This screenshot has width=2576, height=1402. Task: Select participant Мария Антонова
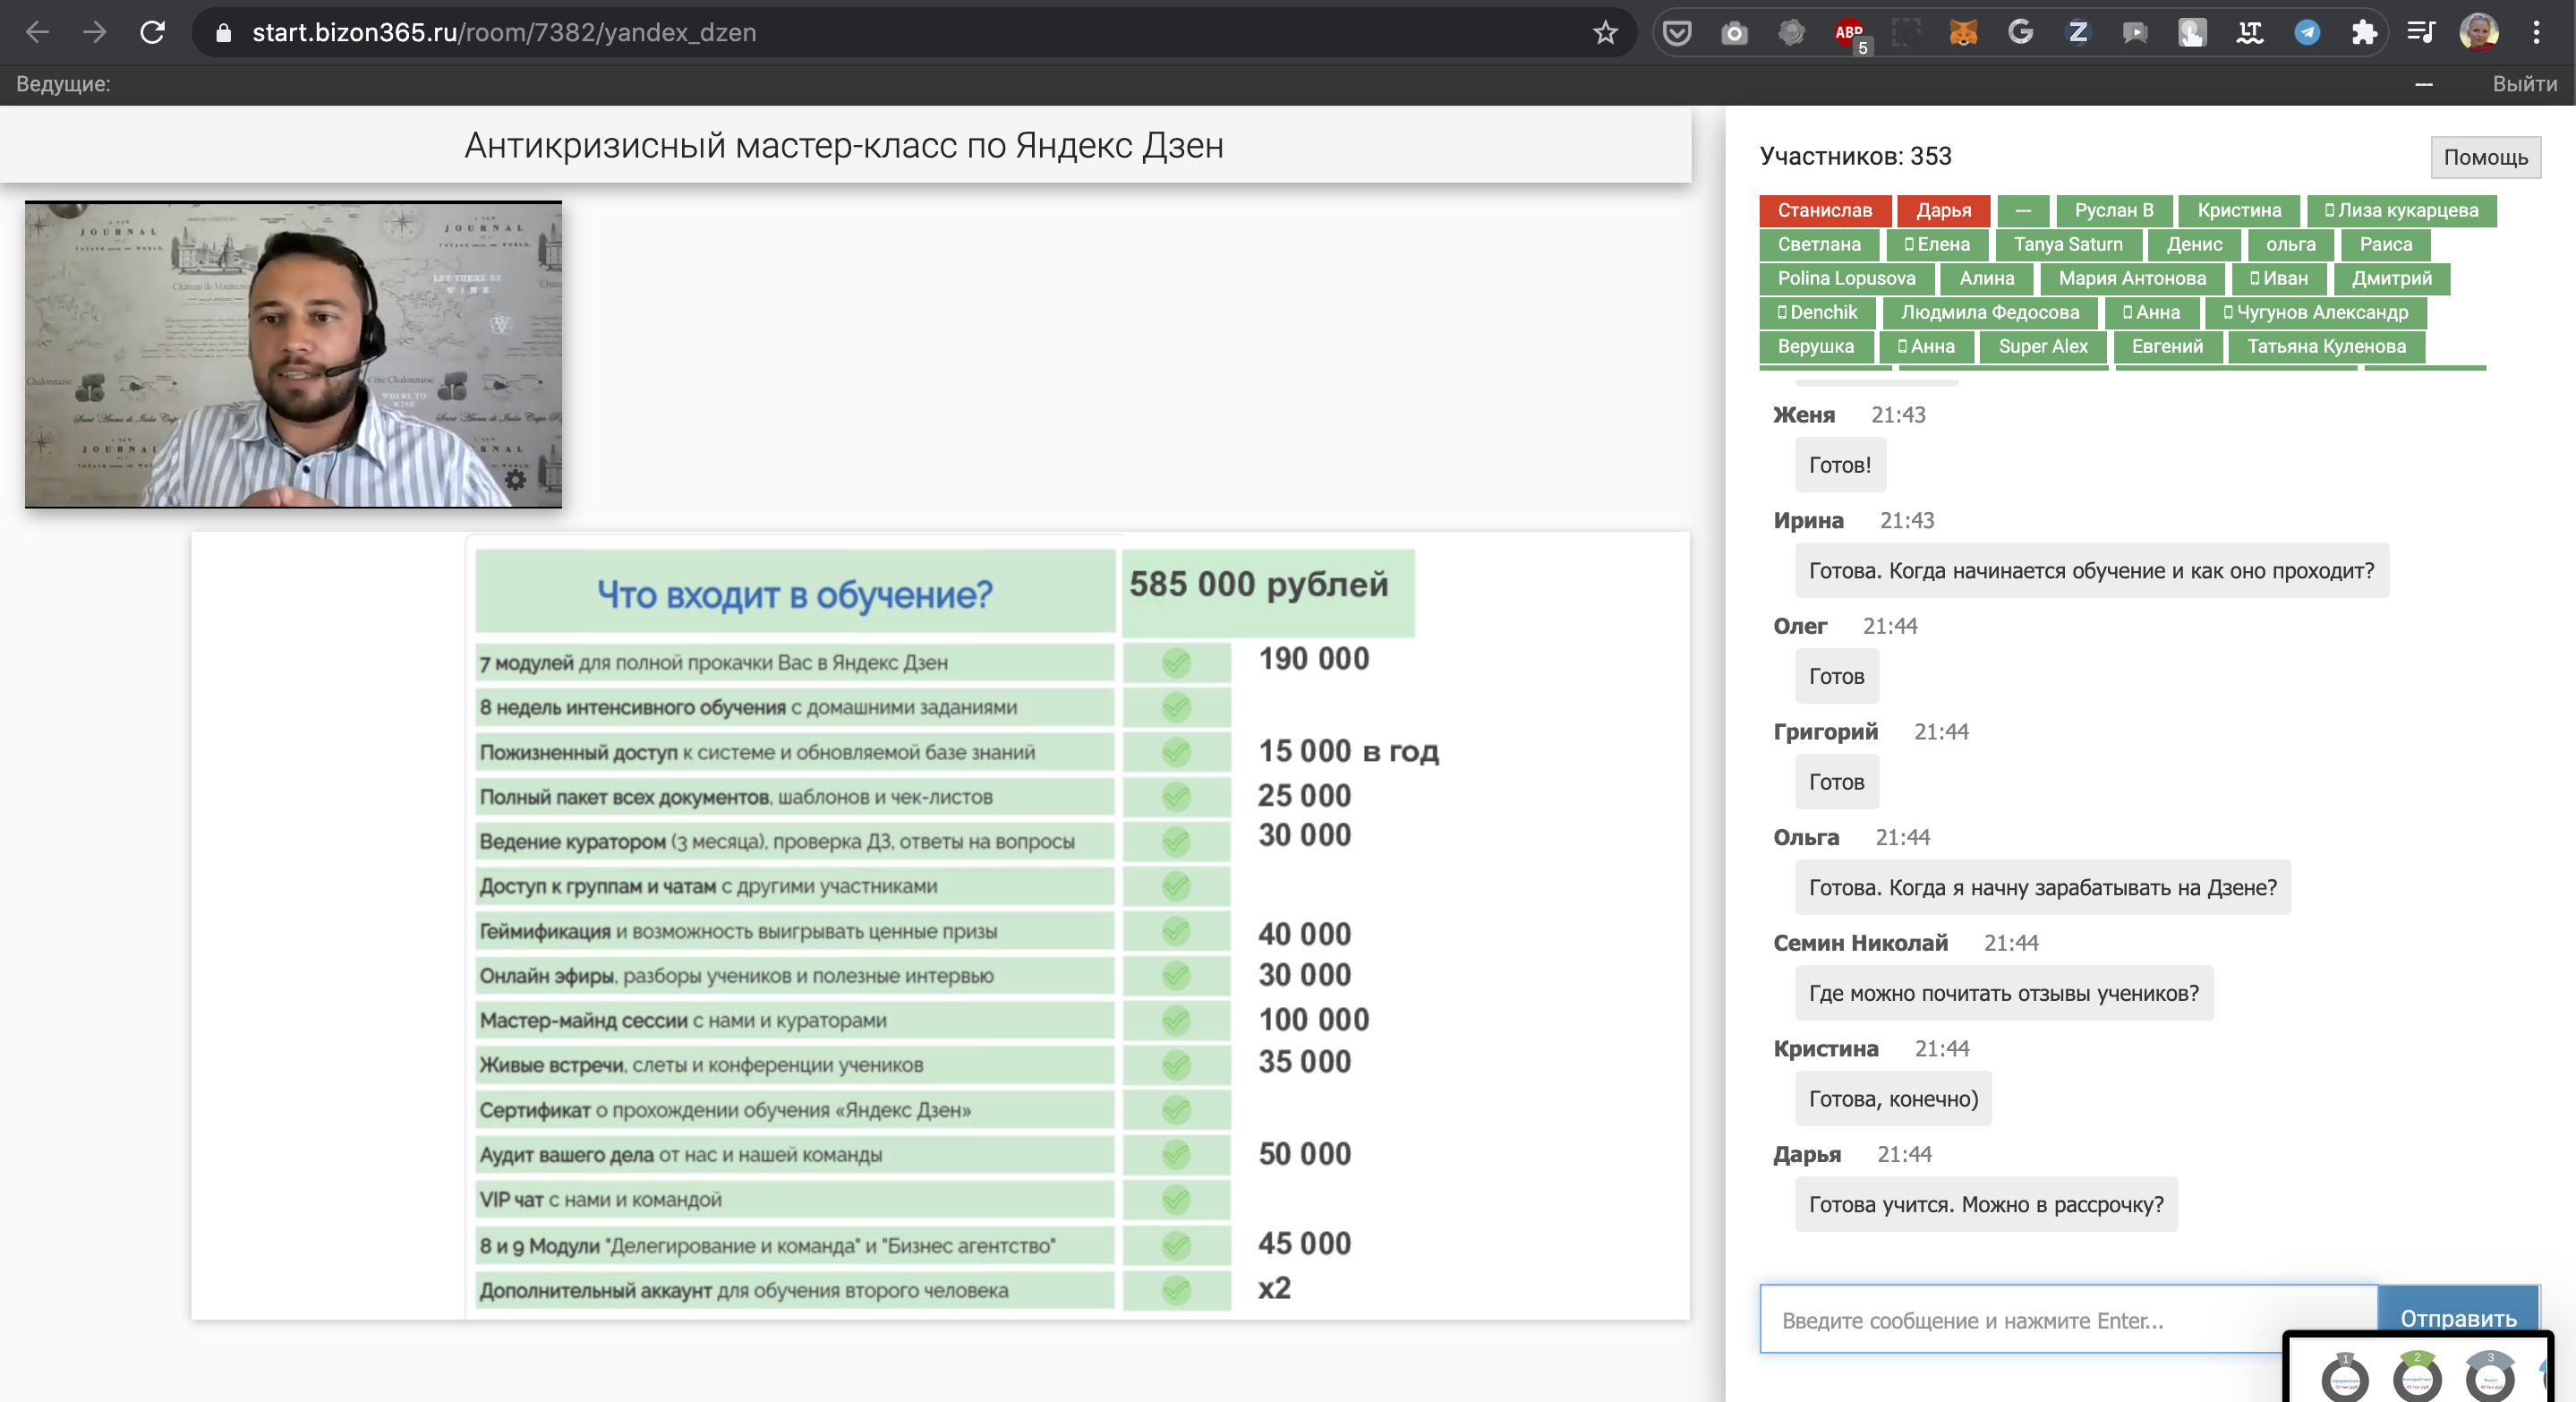2132,278
